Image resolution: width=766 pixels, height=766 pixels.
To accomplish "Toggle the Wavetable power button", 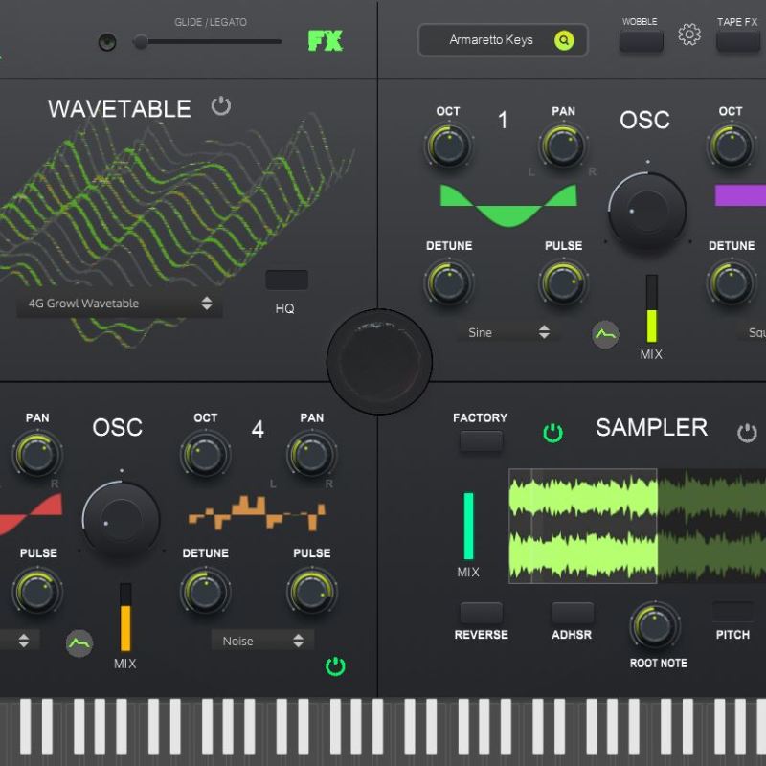I will (221, 105).
